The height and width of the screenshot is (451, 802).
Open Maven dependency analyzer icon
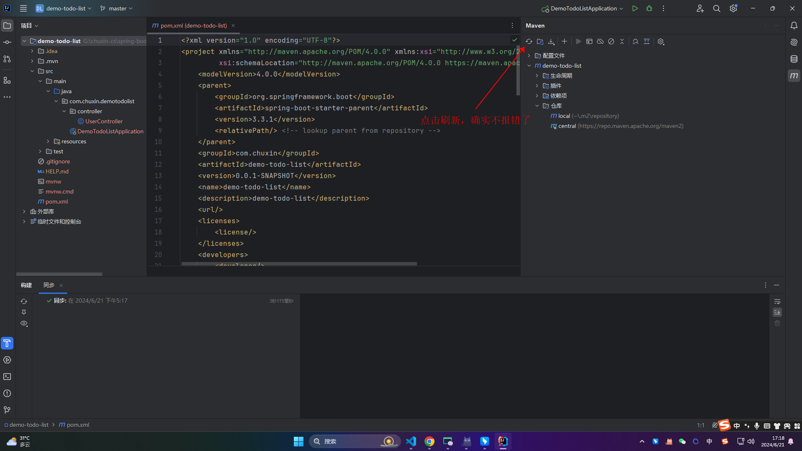pos(635,41)
